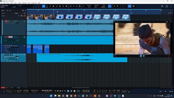The width and height of the screenshot is (174, 98).
Task: Stop transport with the square button
Action: tap(68, 91)
